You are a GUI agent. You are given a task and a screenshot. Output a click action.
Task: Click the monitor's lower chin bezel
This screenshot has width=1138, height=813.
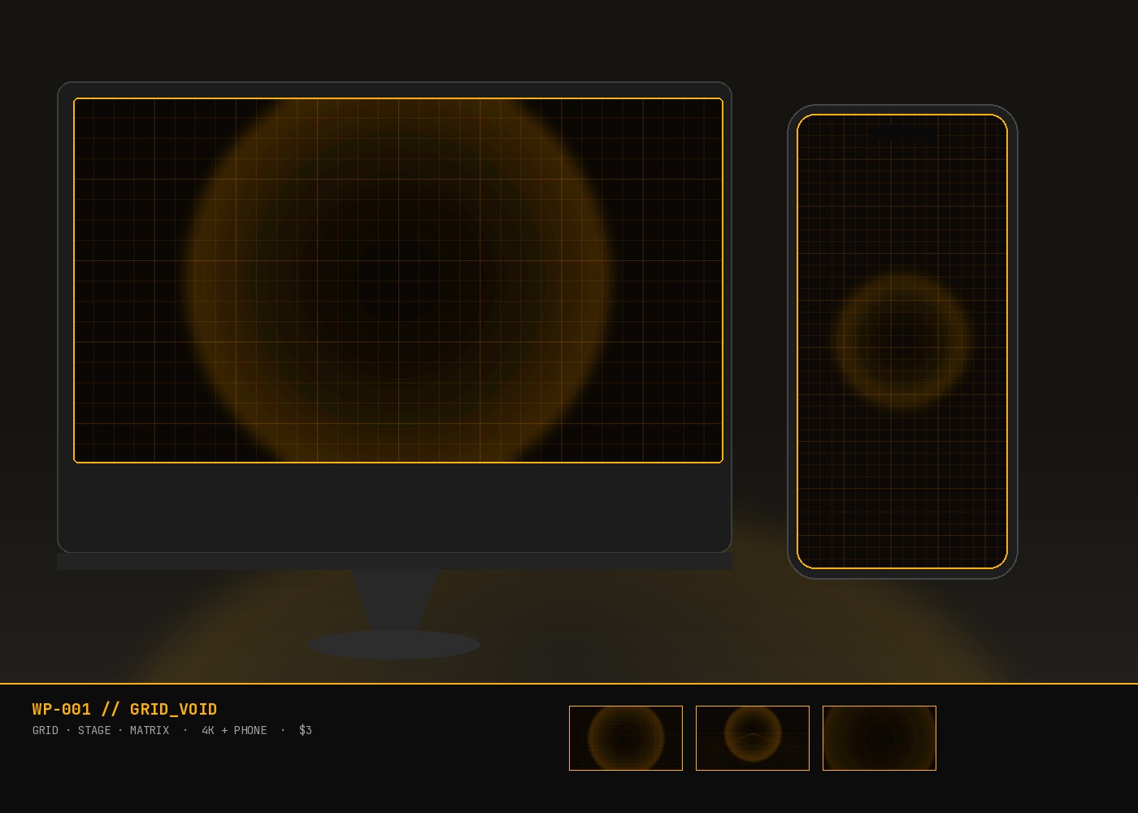[x=395, y=506]
